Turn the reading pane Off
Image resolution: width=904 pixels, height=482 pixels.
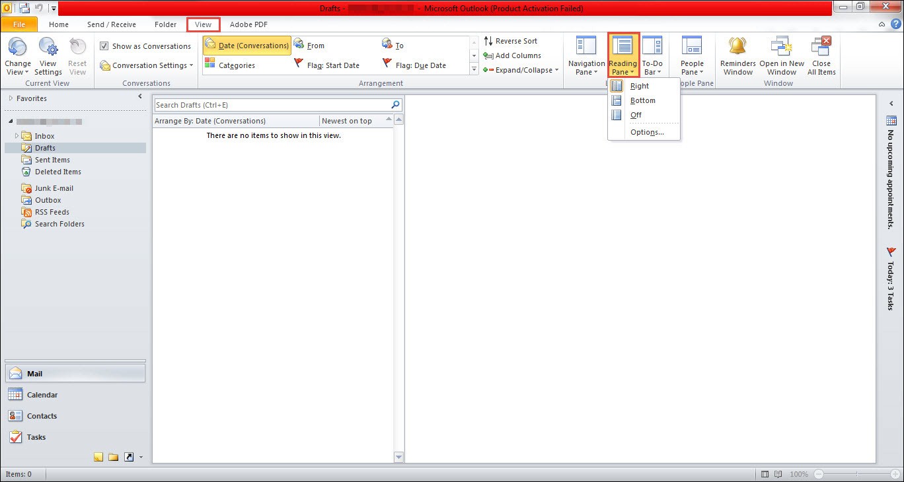637,115
